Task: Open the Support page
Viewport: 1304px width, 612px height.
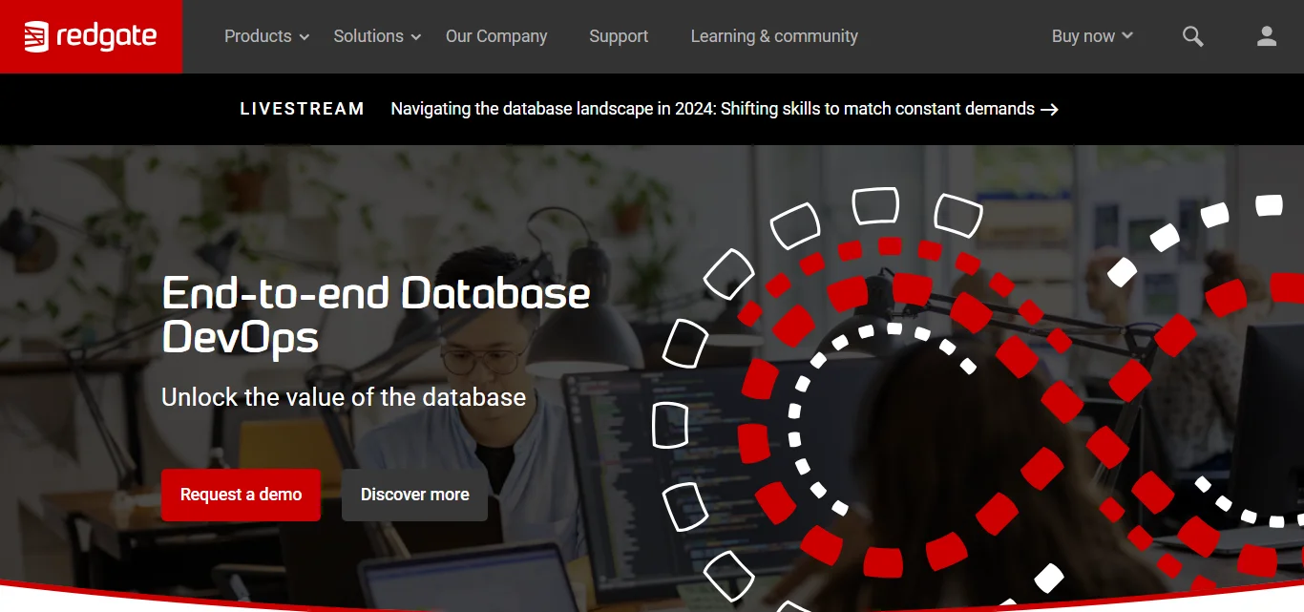Action: (619, 36)
